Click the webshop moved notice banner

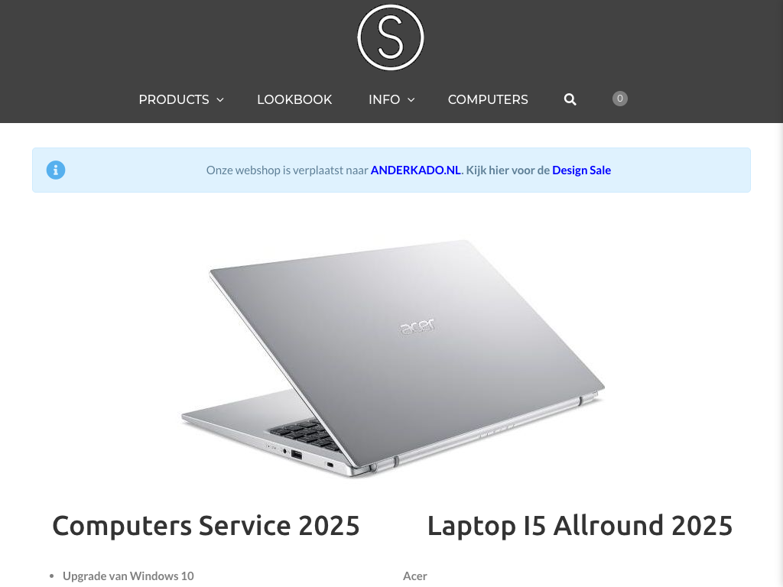[391, 170]
